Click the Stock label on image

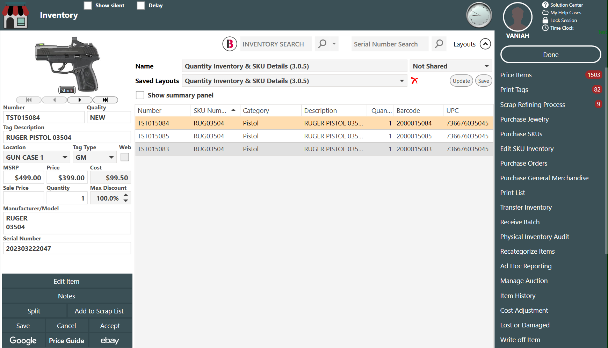[x=67, y=90]
